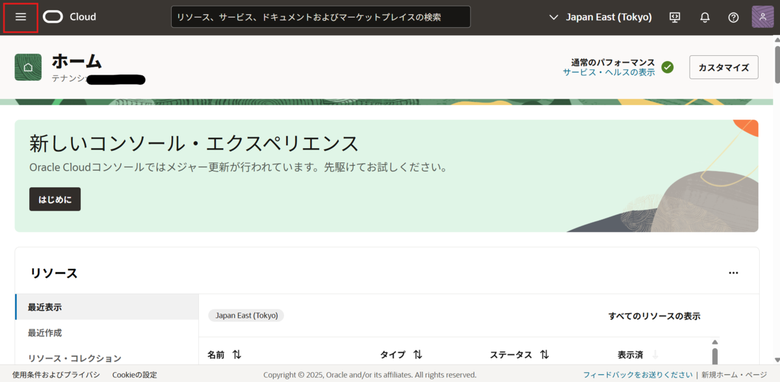Click the resource table scrollbar up arrow
The height and width of the screenshot is (382, 780).
click(x=715, y=342)
